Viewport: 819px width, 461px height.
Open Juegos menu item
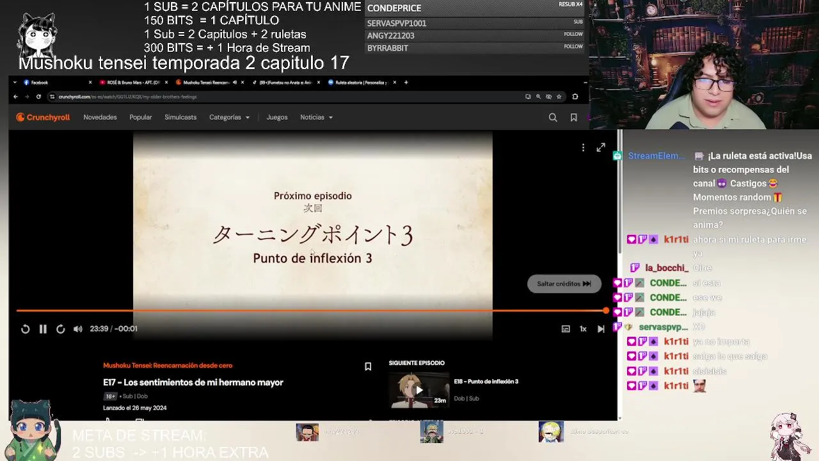point(277,117)
